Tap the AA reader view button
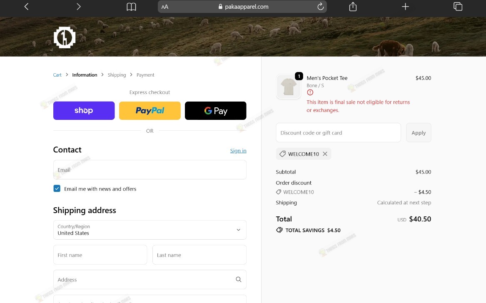486x303 pixels. point(165,7)
